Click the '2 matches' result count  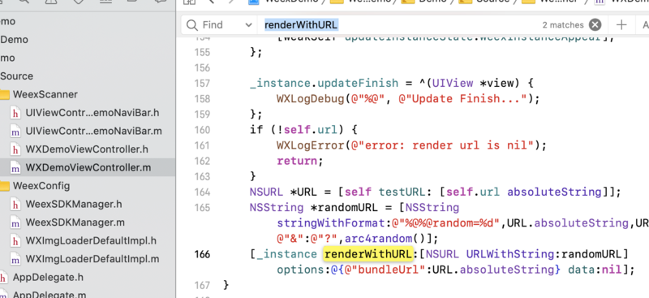(x=563, y=25)
